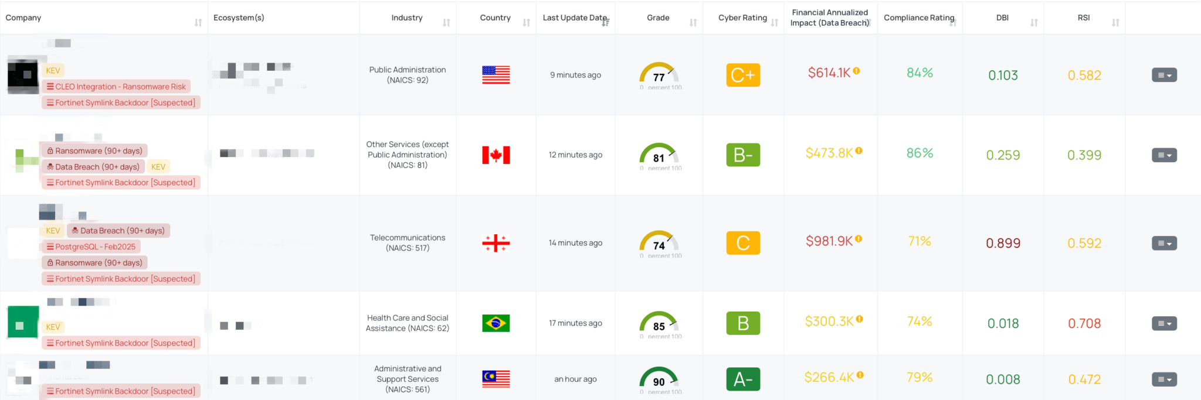Click the C+ cyber rating badge
1201x400 pixels.
(743, 75)
